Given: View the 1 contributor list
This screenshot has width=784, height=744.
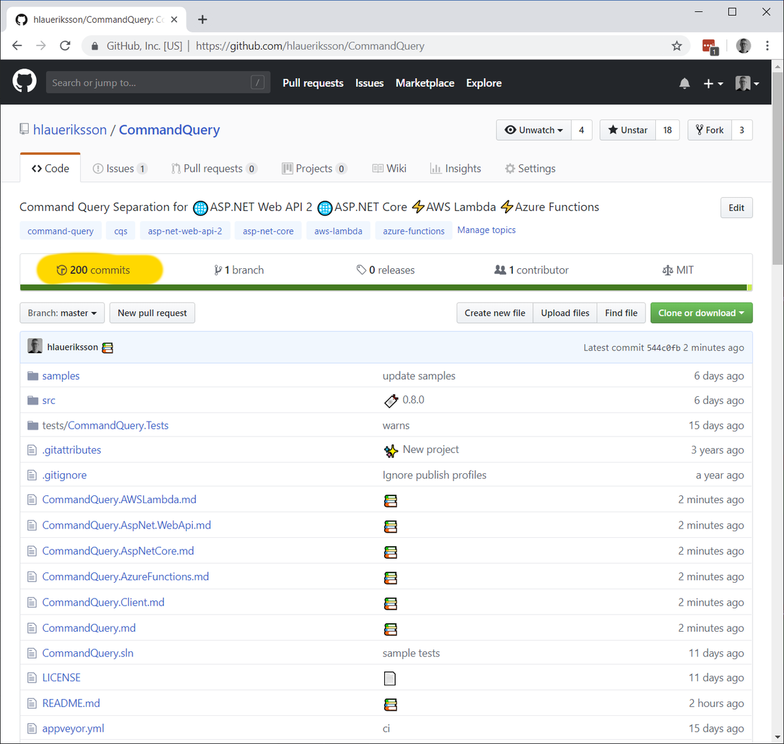Looking at the screenshot, I should coord(532,270).
